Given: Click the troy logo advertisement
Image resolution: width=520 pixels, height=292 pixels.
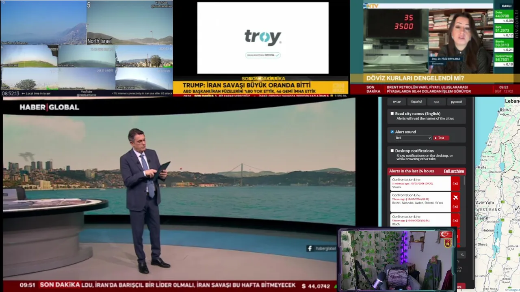Looking at the screenshot, I should pos(263,38).
